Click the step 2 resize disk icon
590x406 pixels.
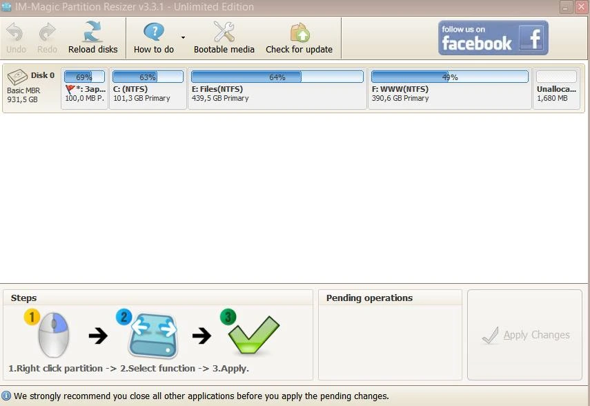click(153, 335)
